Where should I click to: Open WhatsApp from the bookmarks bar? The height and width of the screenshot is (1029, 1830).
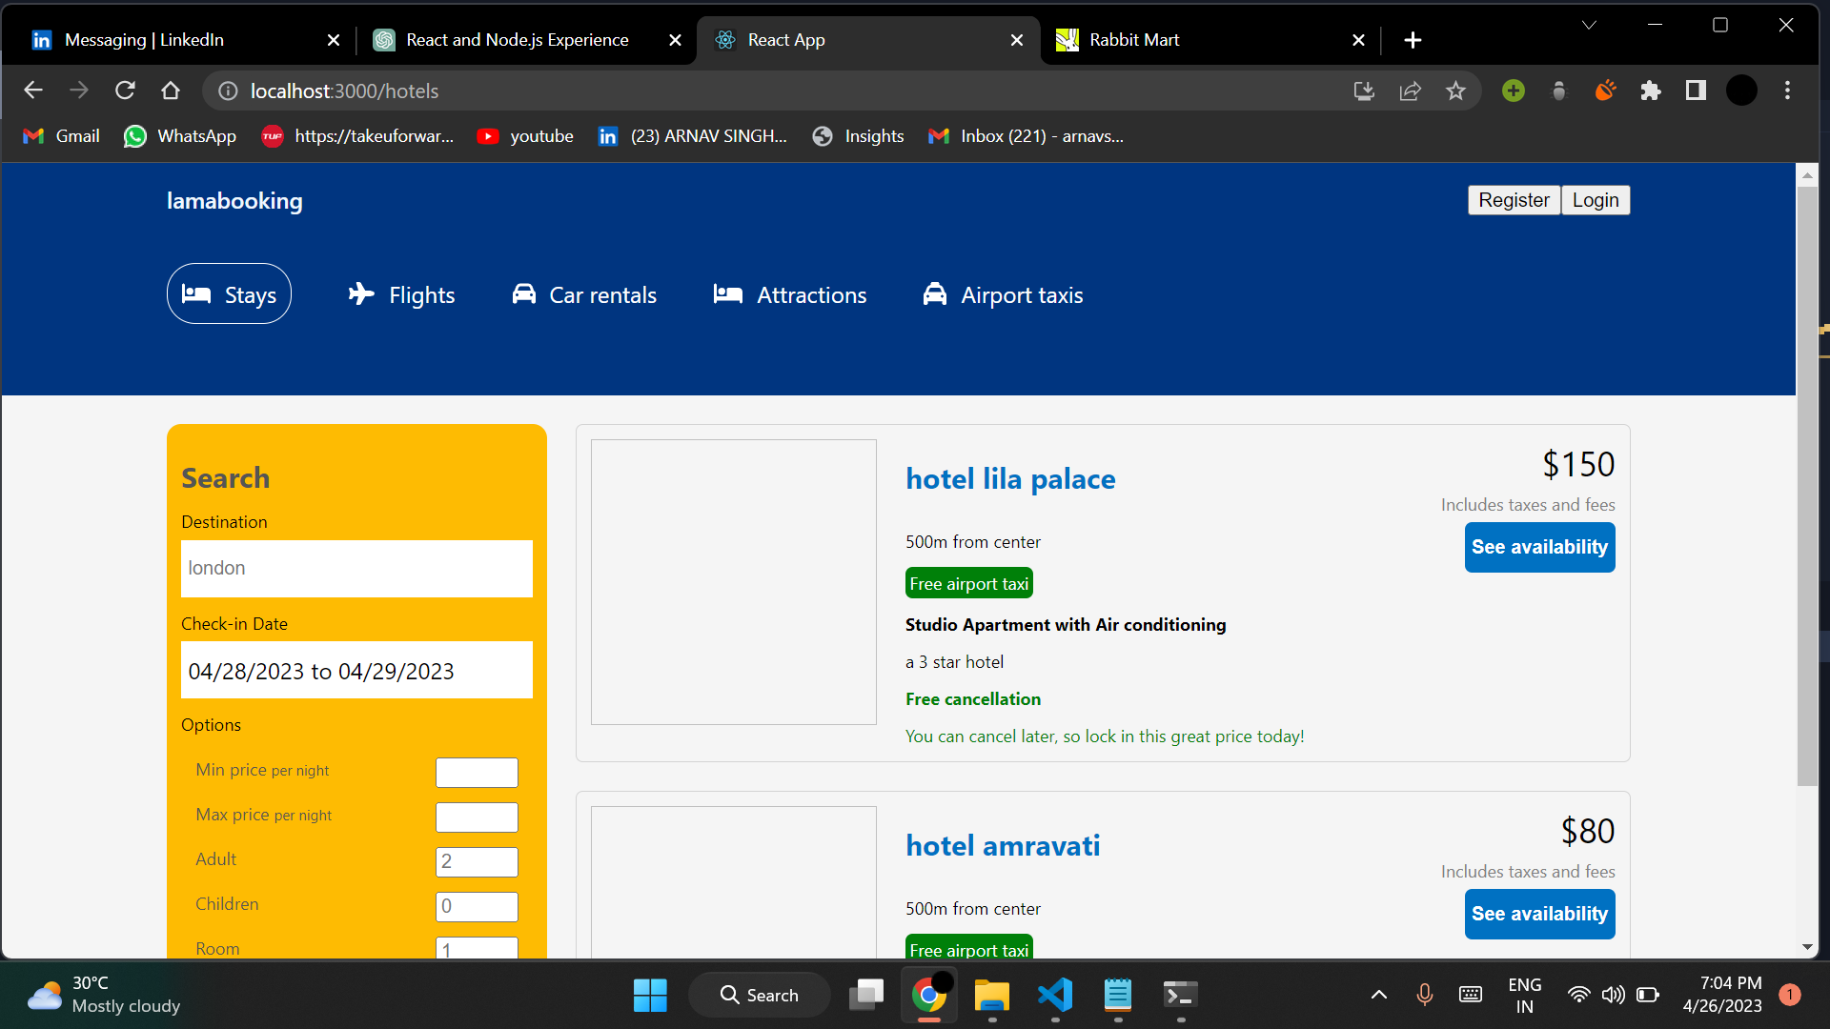pyautogui.click(x=179, y=135)
